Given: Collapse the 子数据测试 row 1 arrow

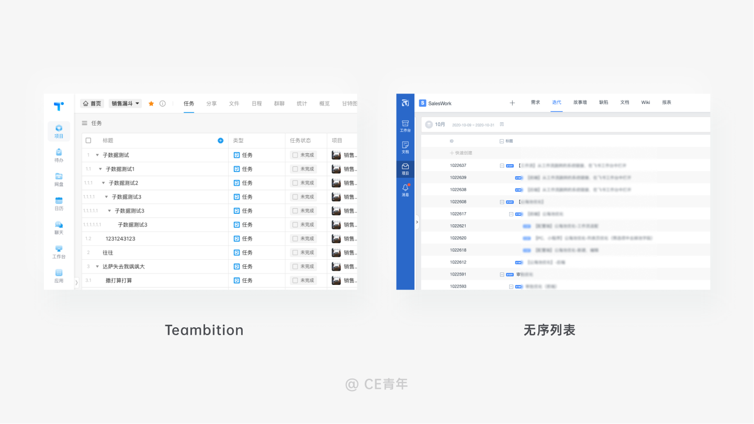Looking at the screenshot, I should [97, 155].
